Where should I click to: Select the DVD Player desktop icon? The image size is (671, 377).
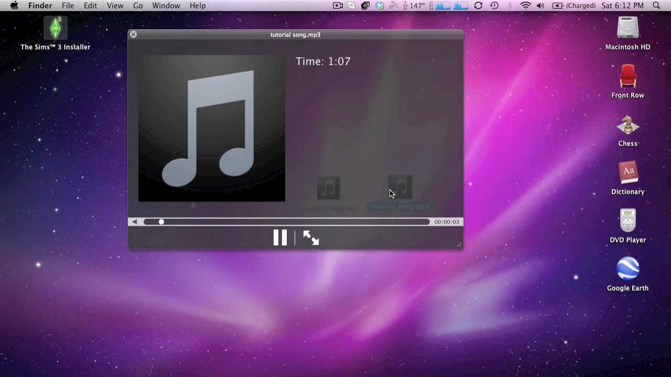click(627, 221)
